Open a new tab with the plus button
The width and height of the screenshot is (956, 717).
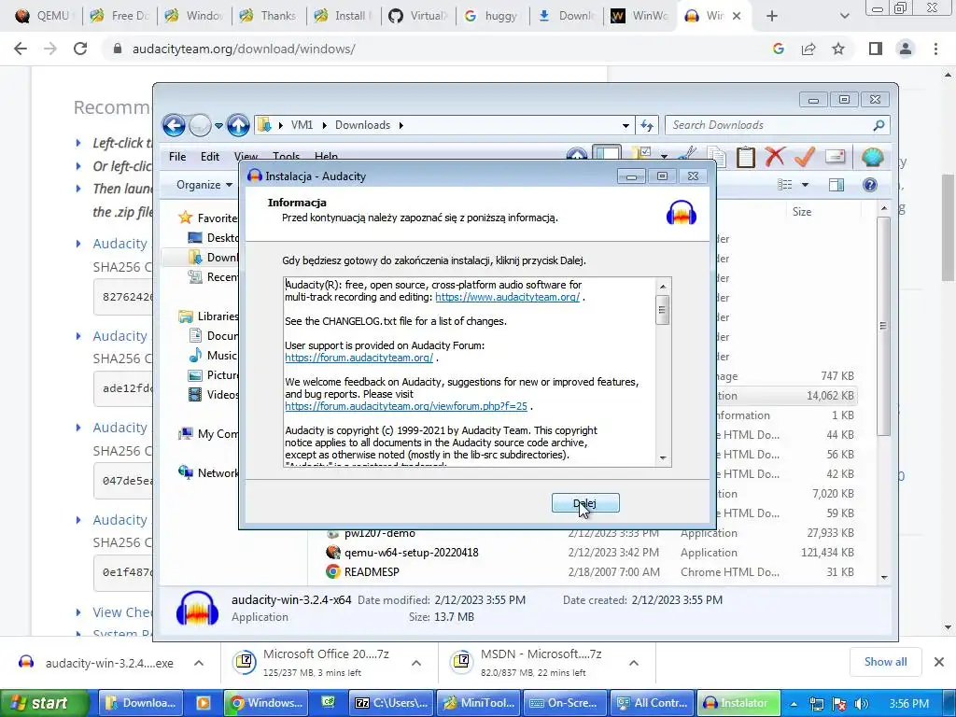point(772,16)
